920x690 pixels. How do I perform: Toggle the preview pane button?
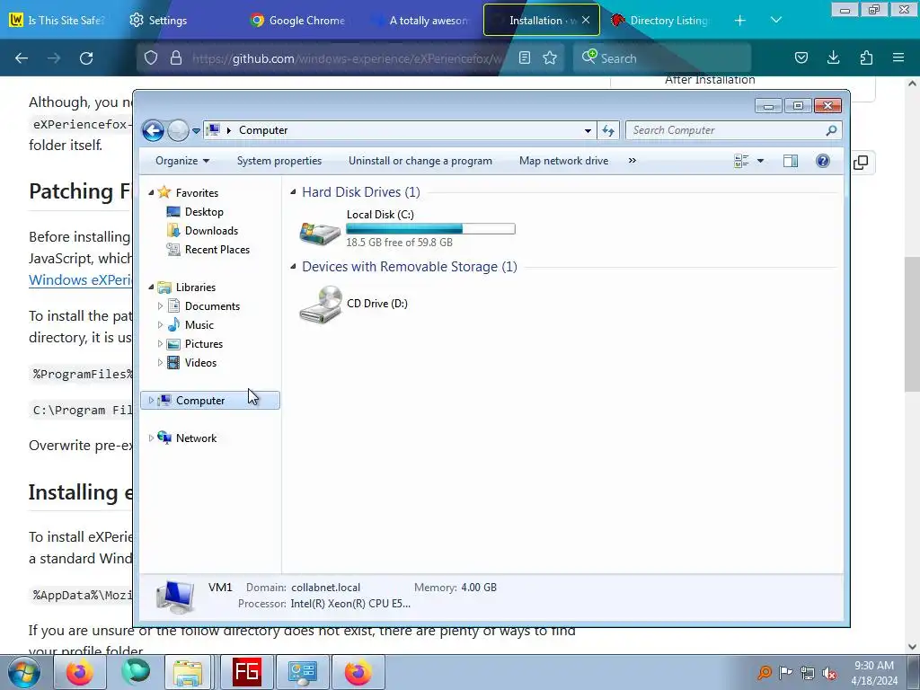click(x=791, y=161)
